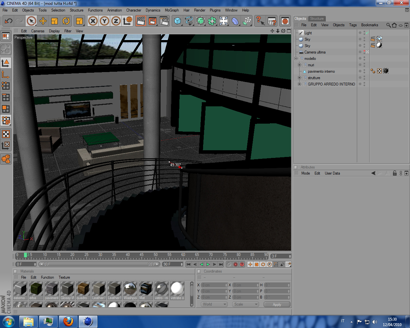The width and height of the screenshot is (410, 328).
Task: Open the particle emitter objects icon
Action: pos(247,21)
